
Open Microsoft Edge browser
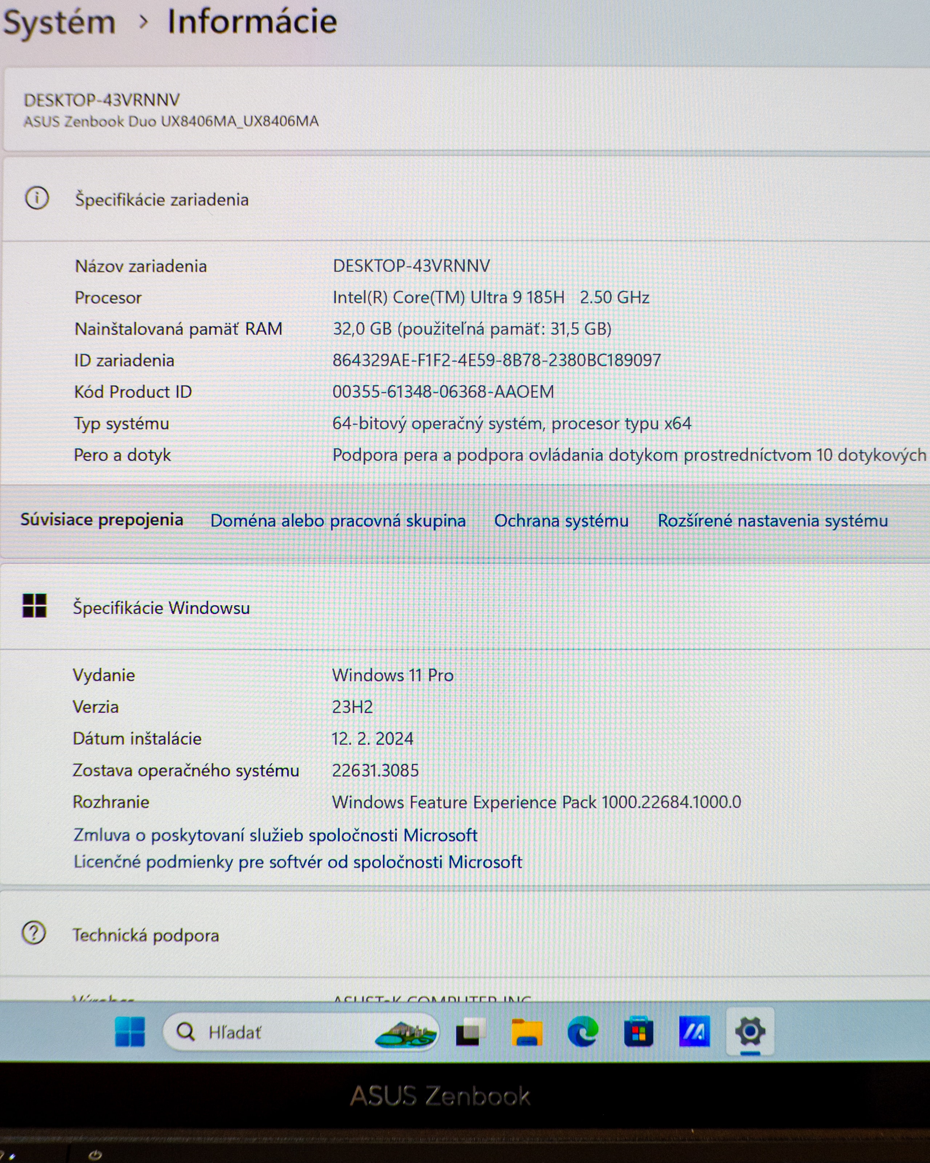(583, 1031)
